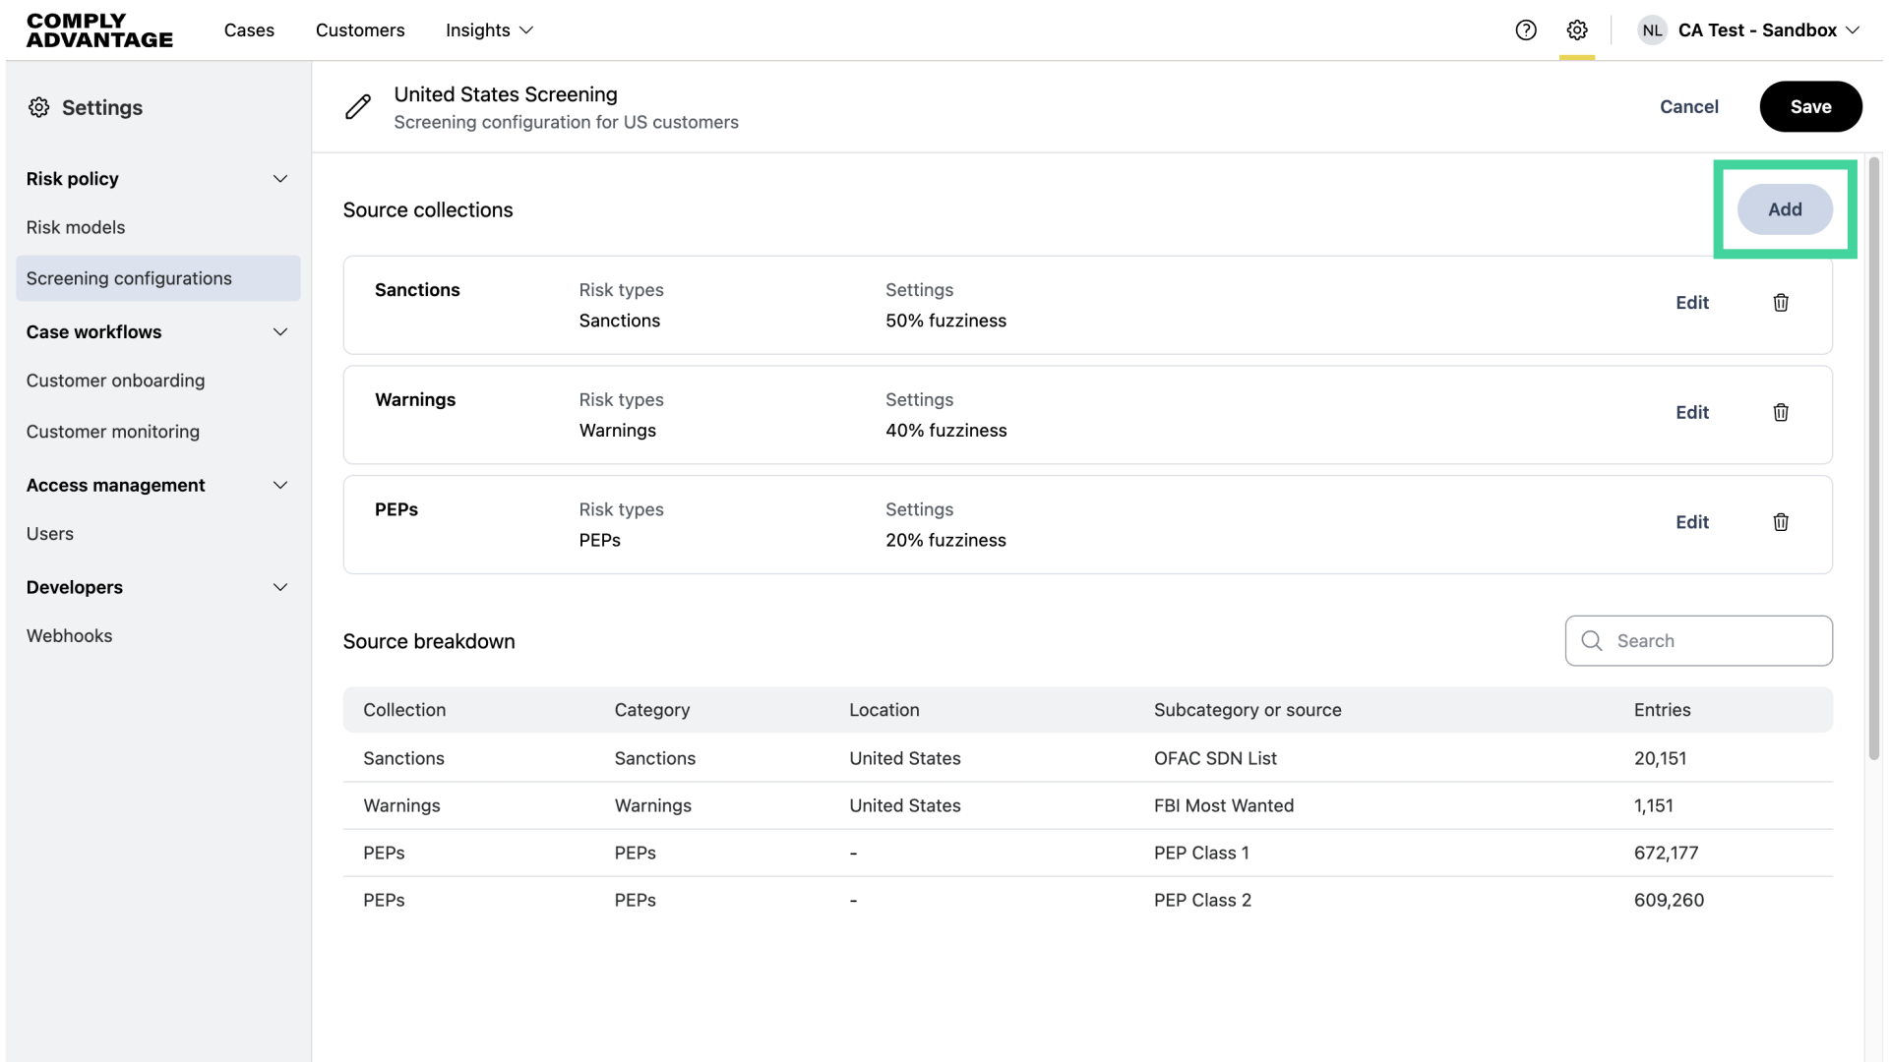Delete the Sanctions source collection
The image size is (1889, 1062).
tap(1781, 303)
